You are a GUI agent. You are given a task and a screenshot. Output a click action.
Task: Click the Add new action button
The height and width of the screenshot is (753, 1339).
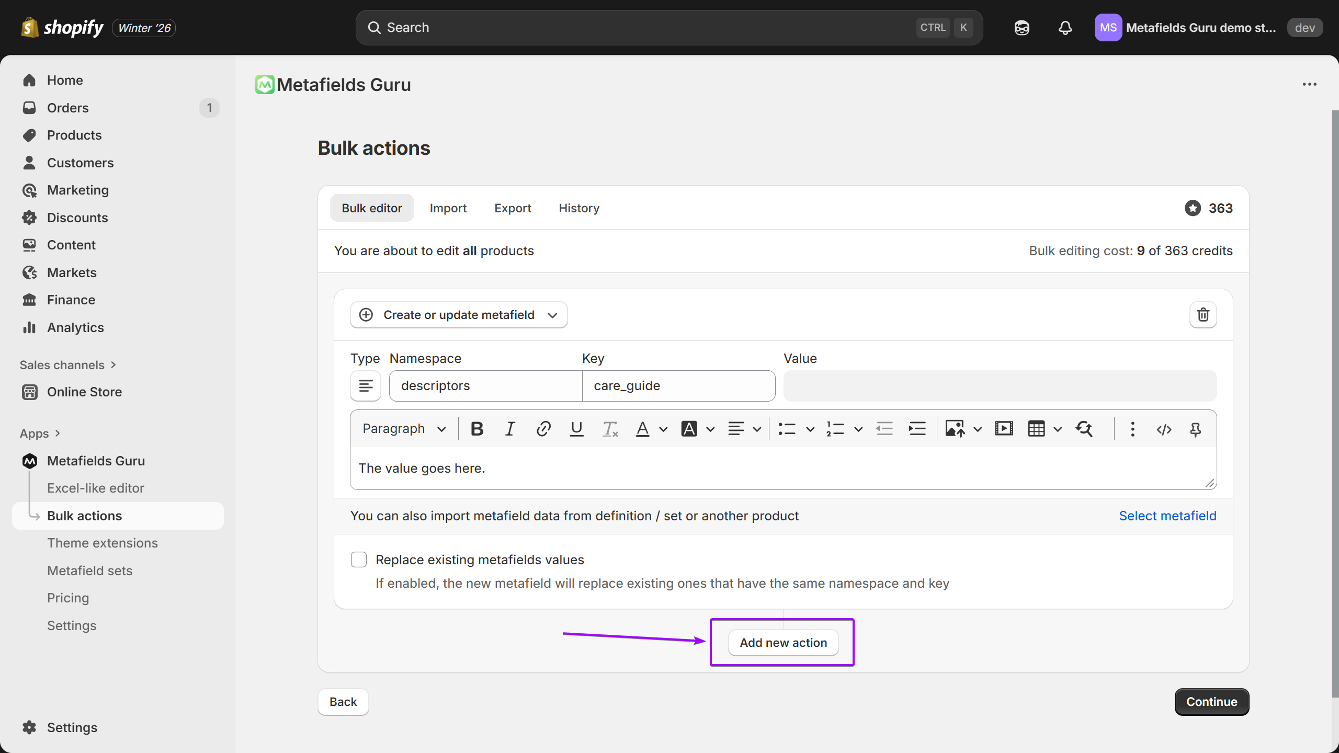click(782, 643)
